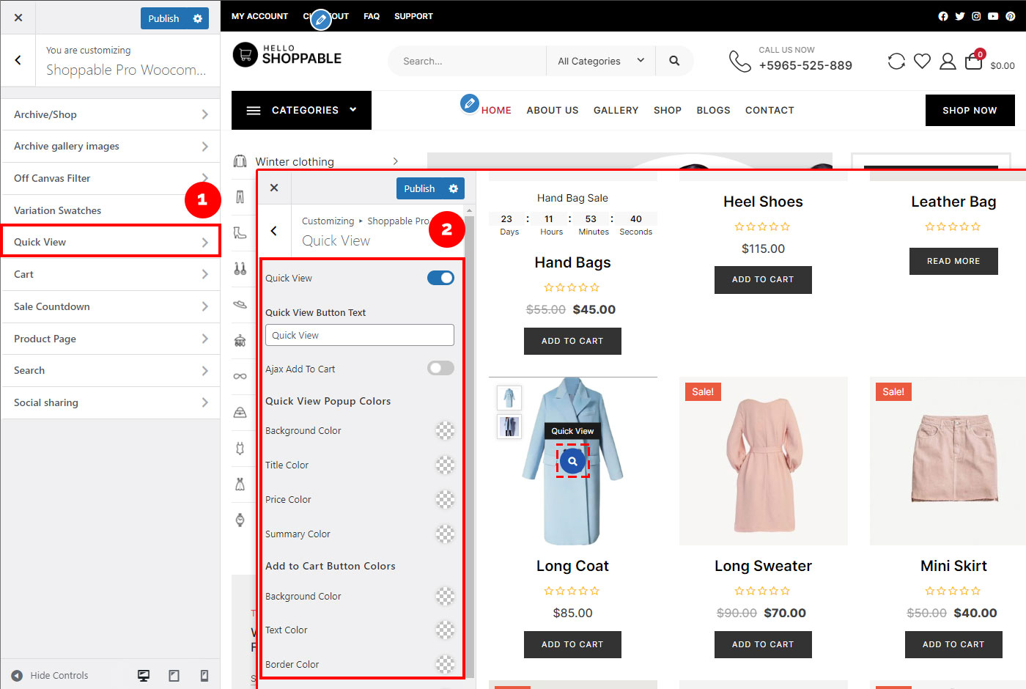
Task: Switch customizer preview to tablet view
Action: coord(174,674)
